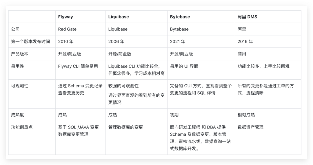Click the 2016 年 release date
This screenshot has width=313, height=165.
[x=245, y=41]
